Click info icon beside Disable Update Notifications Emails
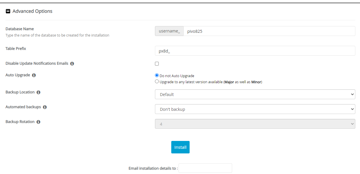This screenshot has height=174, width=360. click(x=72, y=64)
